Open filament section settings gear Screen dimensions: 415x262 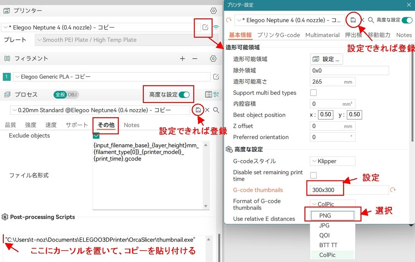click(x=213, y=59)
